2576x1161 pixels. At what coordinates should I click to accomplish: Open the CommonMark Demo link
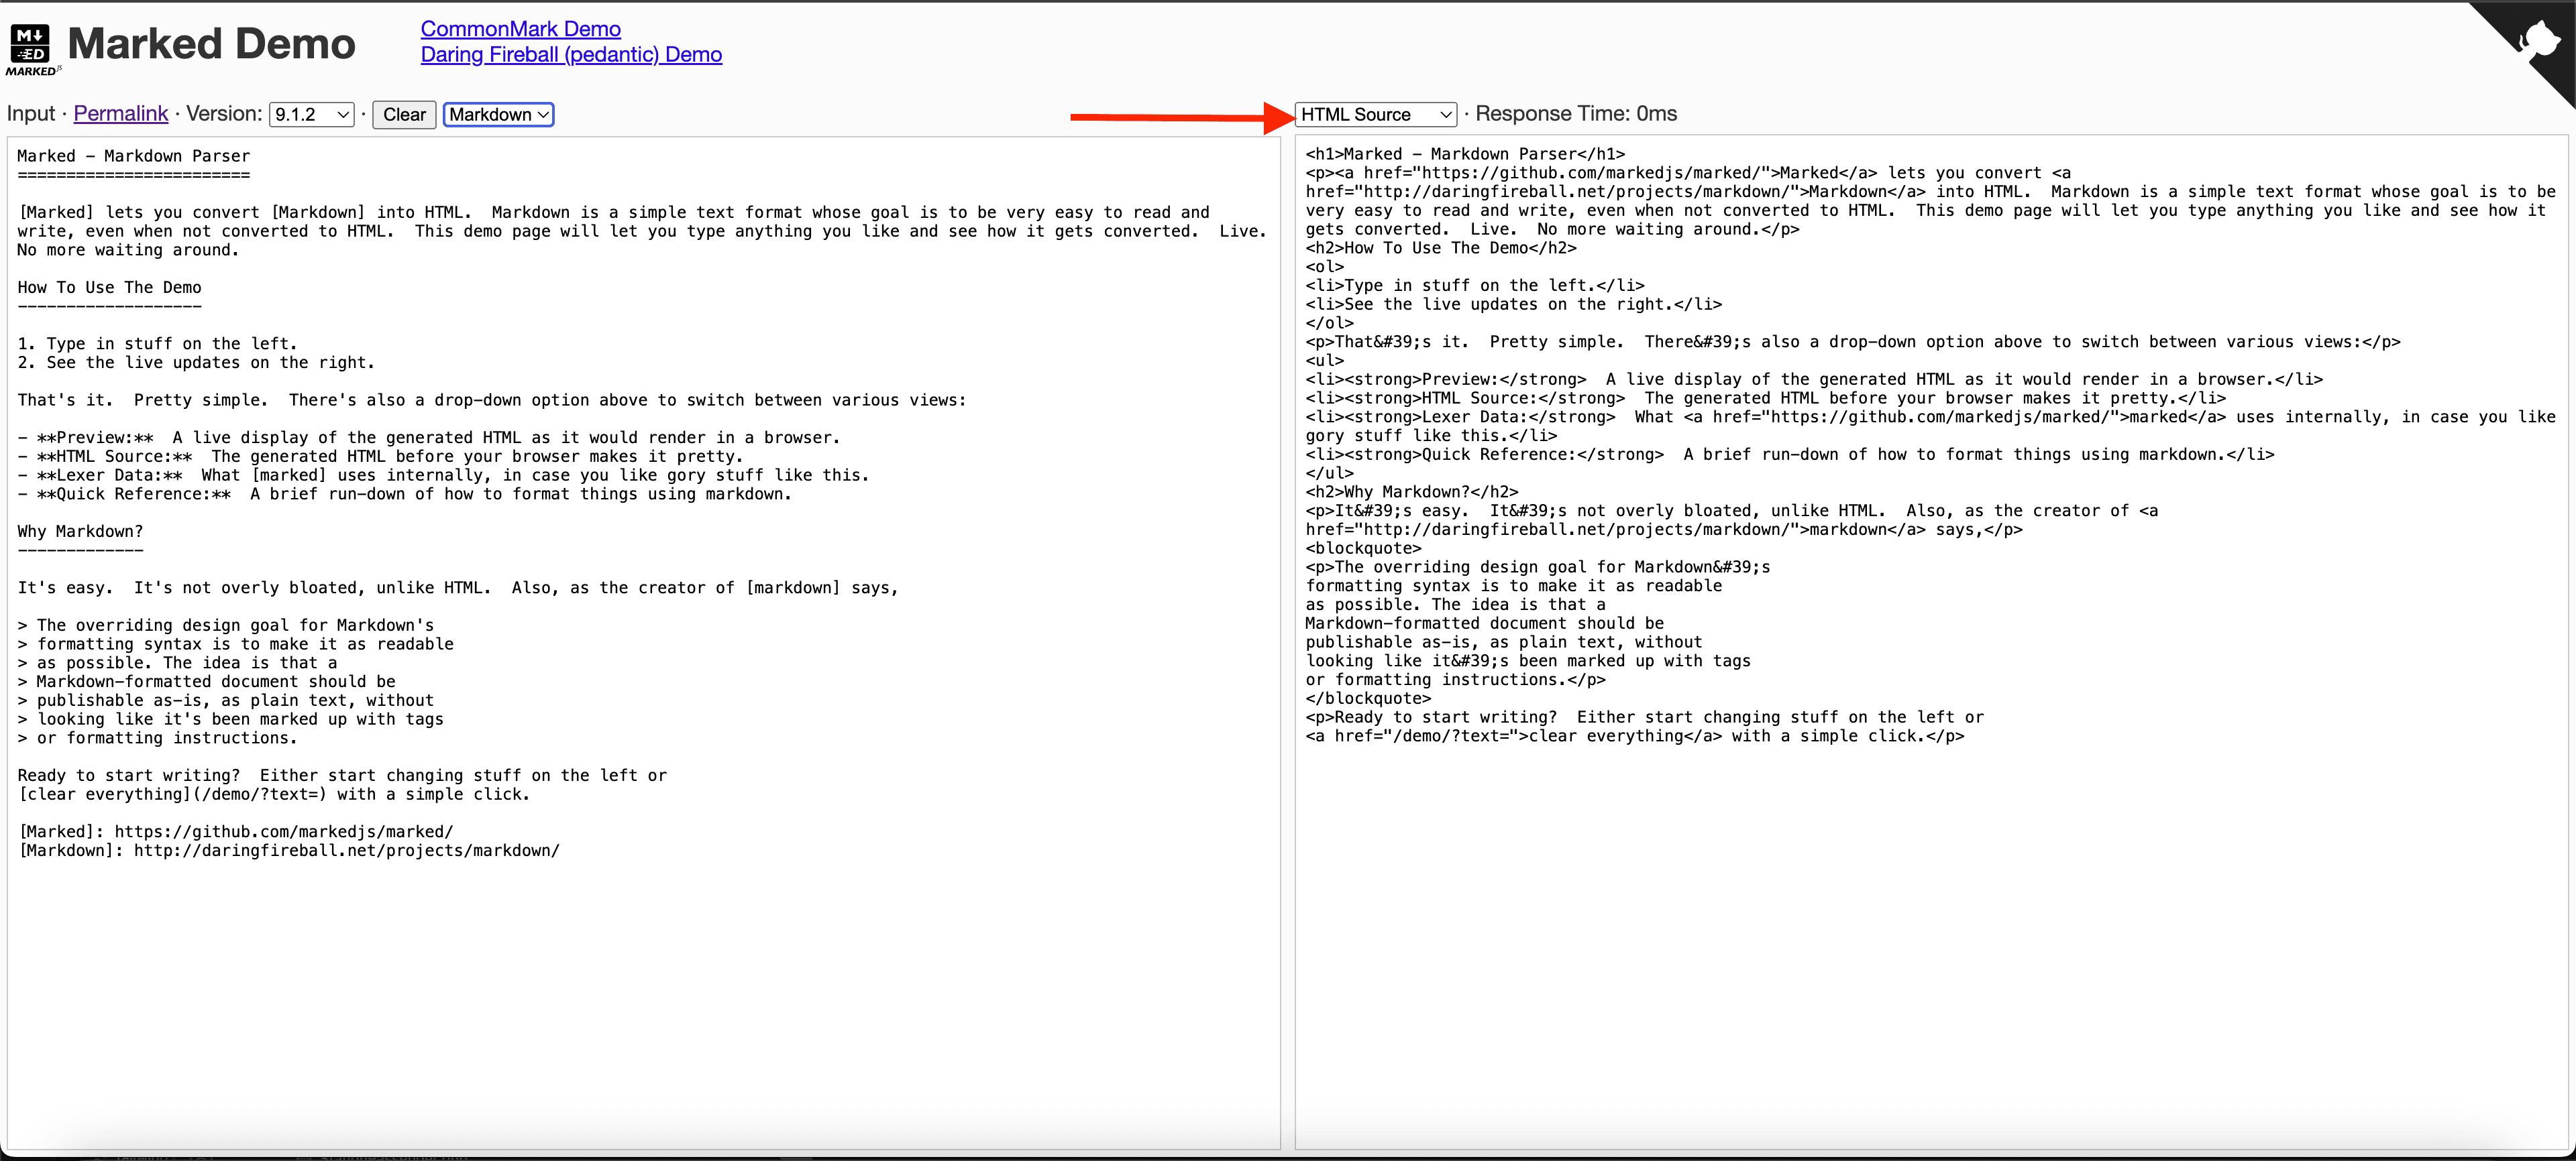pyautogui.click(x=520, y=29)
